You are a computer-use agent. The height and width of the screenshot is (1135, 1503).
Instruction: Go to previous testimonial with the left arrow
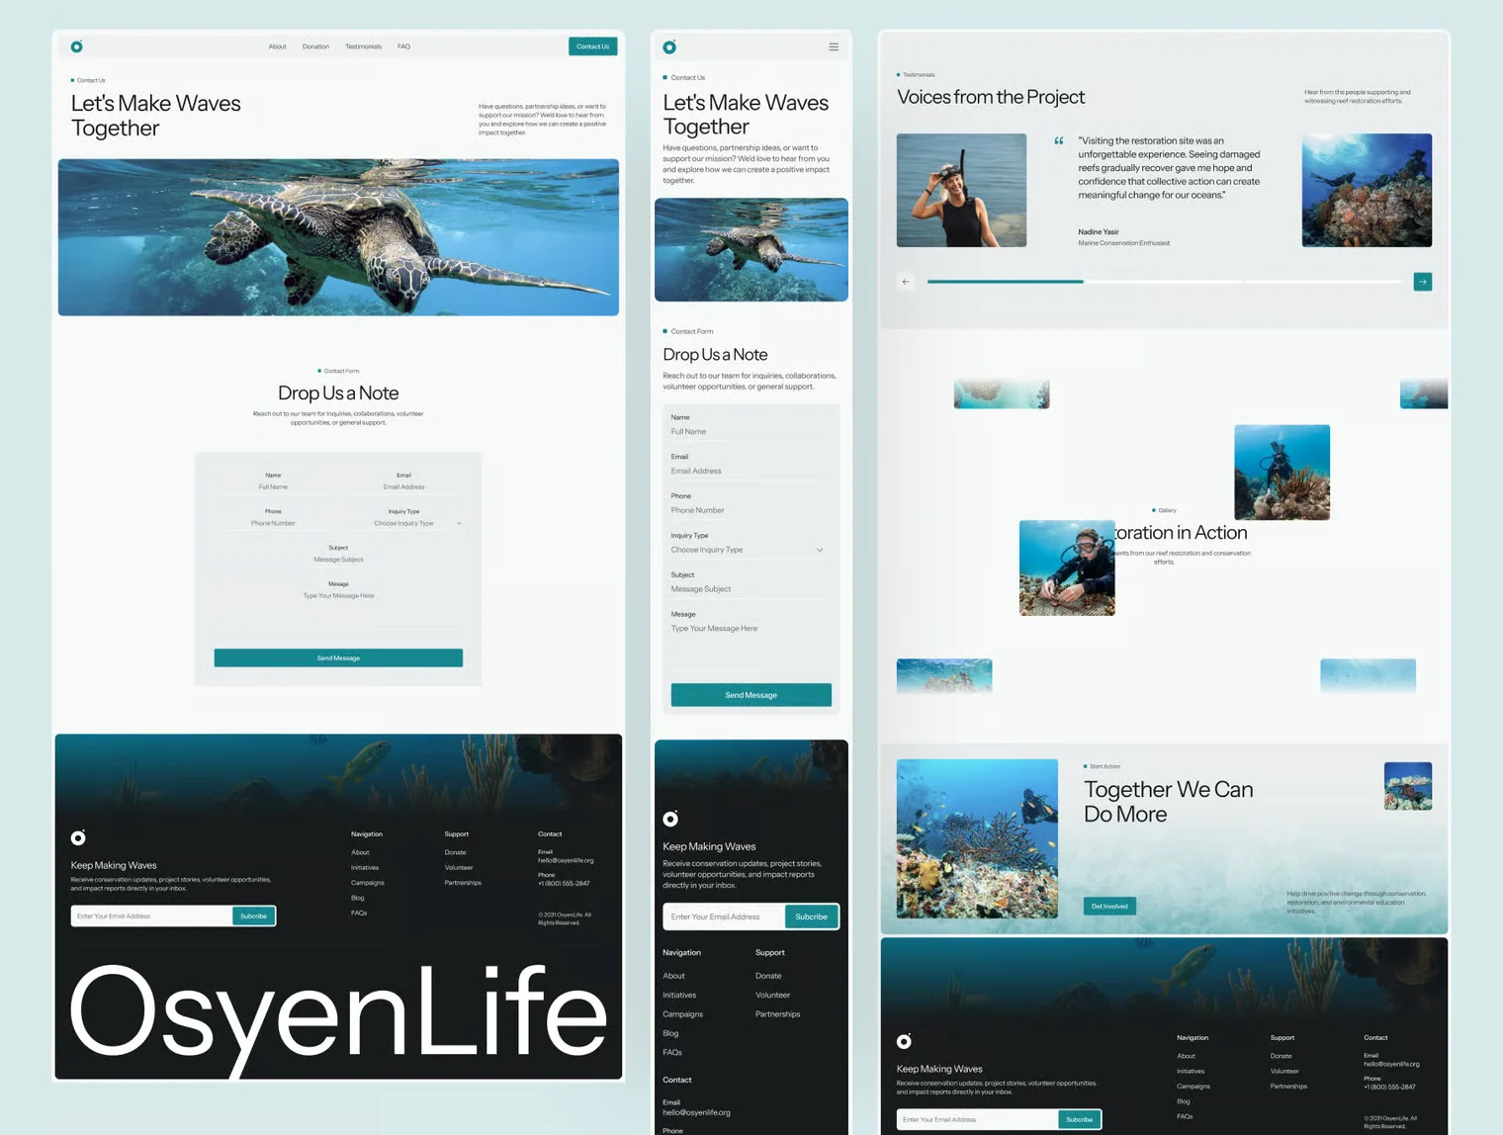coord(906,282)
